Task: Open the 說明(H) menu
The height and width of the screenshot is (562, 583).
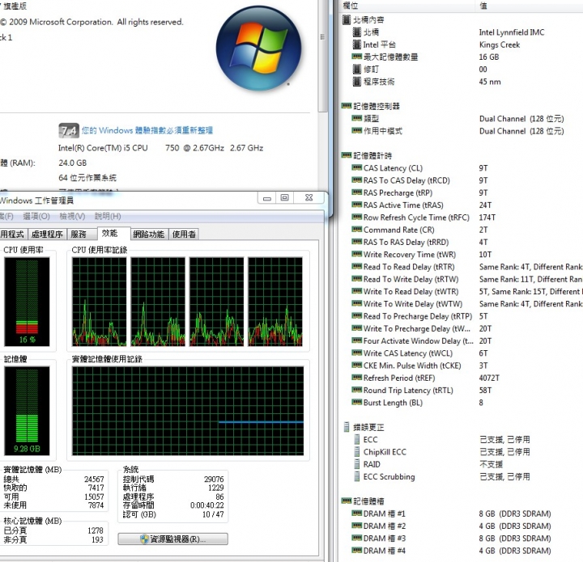Action: click(108, 216)
